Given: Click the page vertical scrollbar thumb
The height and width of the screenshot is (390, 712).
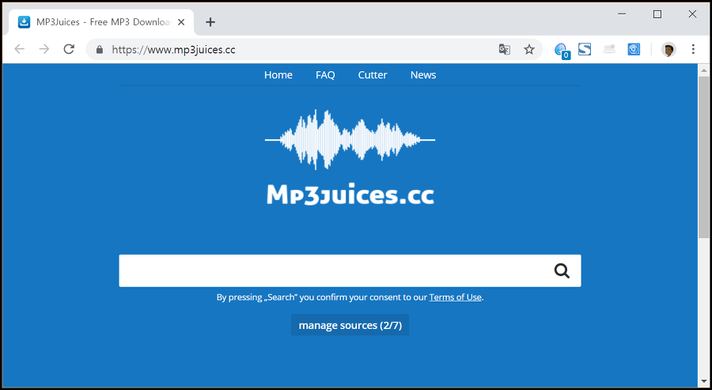Looking at the screenshot, I should 704,157.
